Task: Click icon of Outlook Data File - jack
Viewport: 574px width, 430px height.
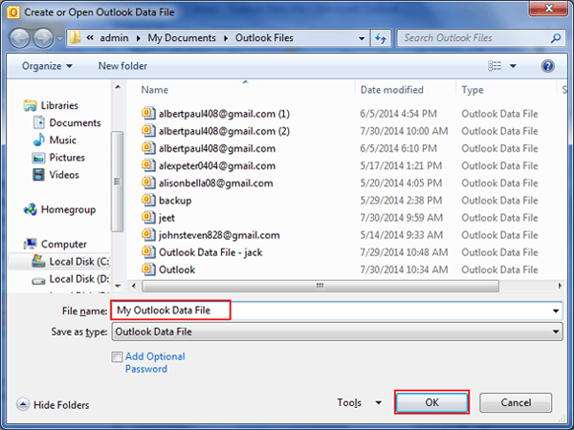Action: (x=148, y=252)
